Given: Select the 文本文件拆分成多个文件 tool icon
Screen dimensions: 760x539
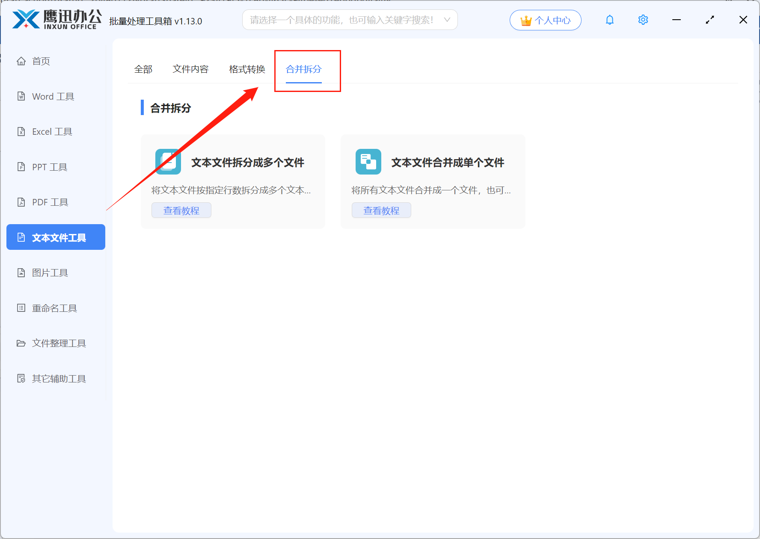Looking at the screenshot, I should [x=168, y=162].
